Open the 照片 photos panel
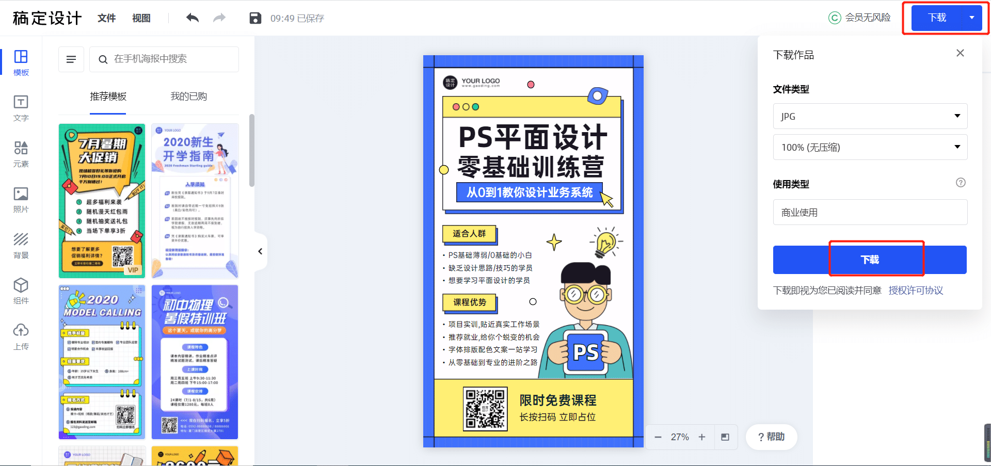 pos(21,200)
